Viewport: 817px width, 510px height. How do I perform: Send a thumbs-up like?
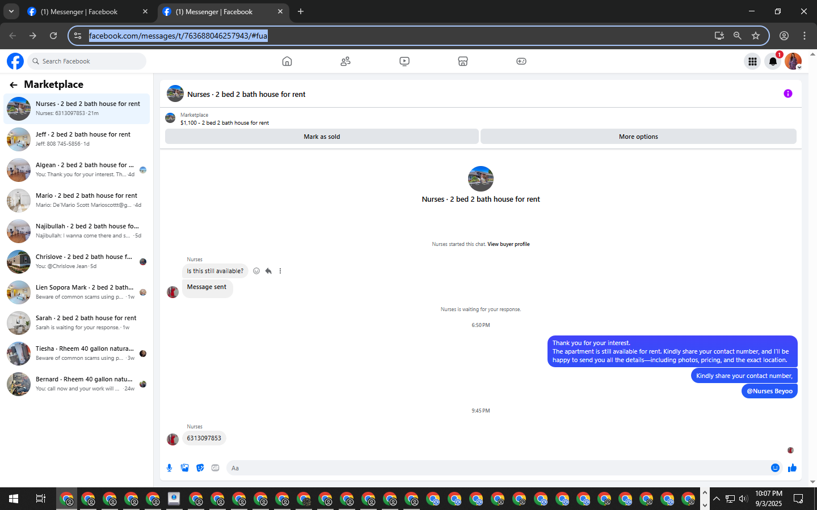(793, 467)
